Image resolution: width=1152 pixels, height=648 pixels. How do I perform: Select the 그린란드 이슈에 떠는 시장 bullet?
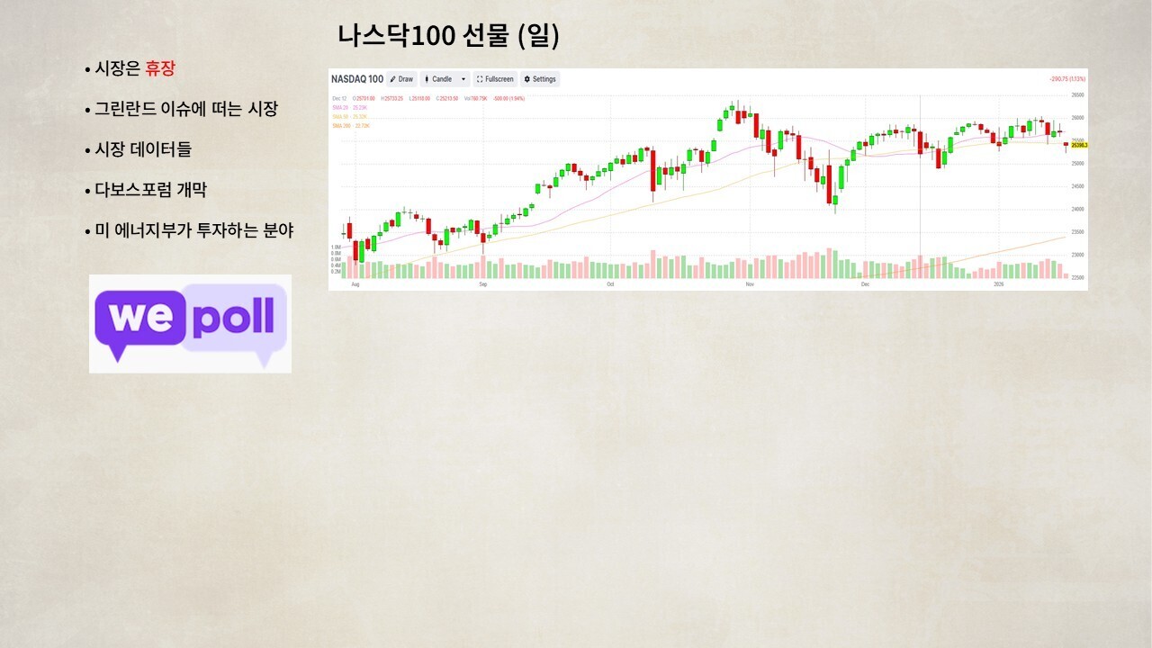pyautogui.click(x=186, y=109)
